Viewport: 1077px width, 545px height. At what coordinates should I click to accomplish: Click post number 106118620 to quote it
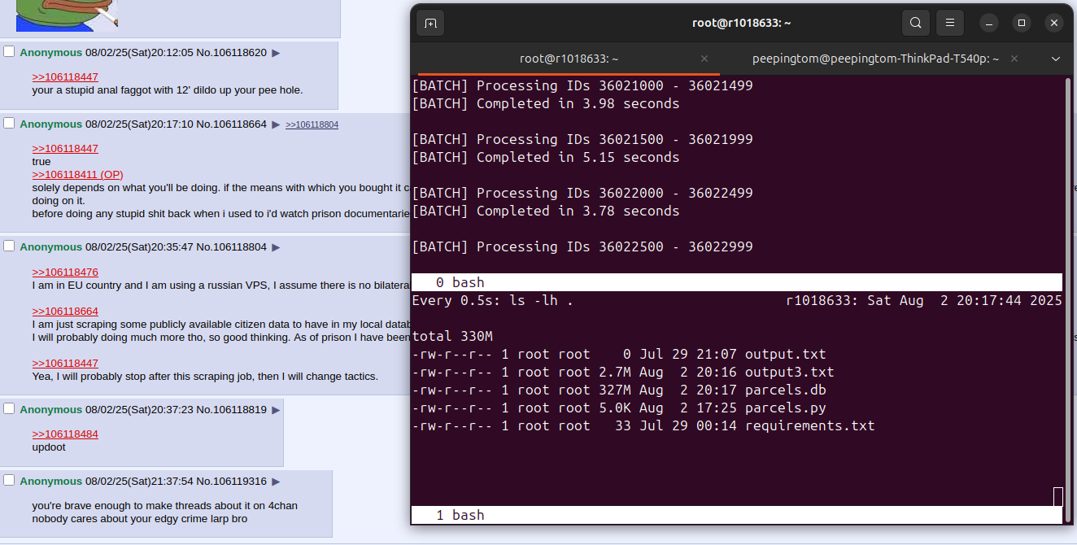coord(240,53)
